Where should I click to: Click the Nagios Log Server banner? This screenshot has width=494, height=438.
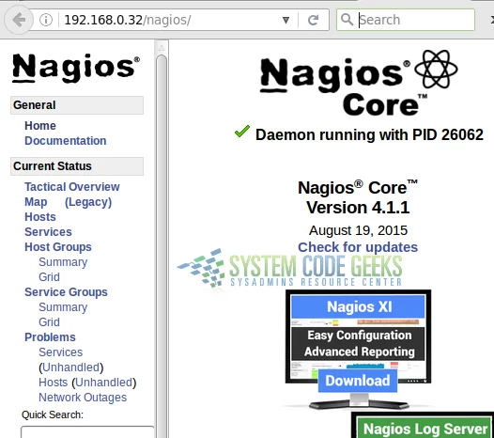[425, 428]
